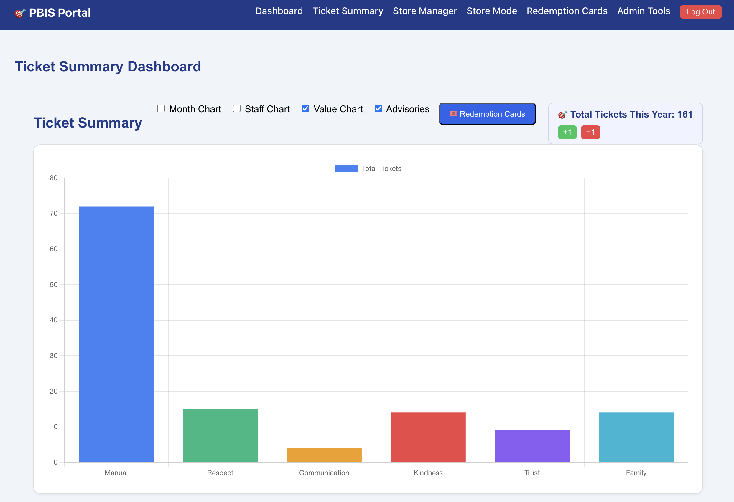The image size is (734, 502).
Task: Click the blue Manual bar in the chart
Action: pyautogui.click(x=116, y=334)
